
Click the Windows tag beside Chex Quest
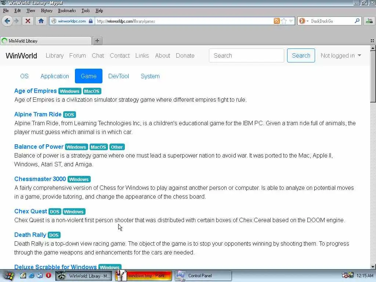74,211
